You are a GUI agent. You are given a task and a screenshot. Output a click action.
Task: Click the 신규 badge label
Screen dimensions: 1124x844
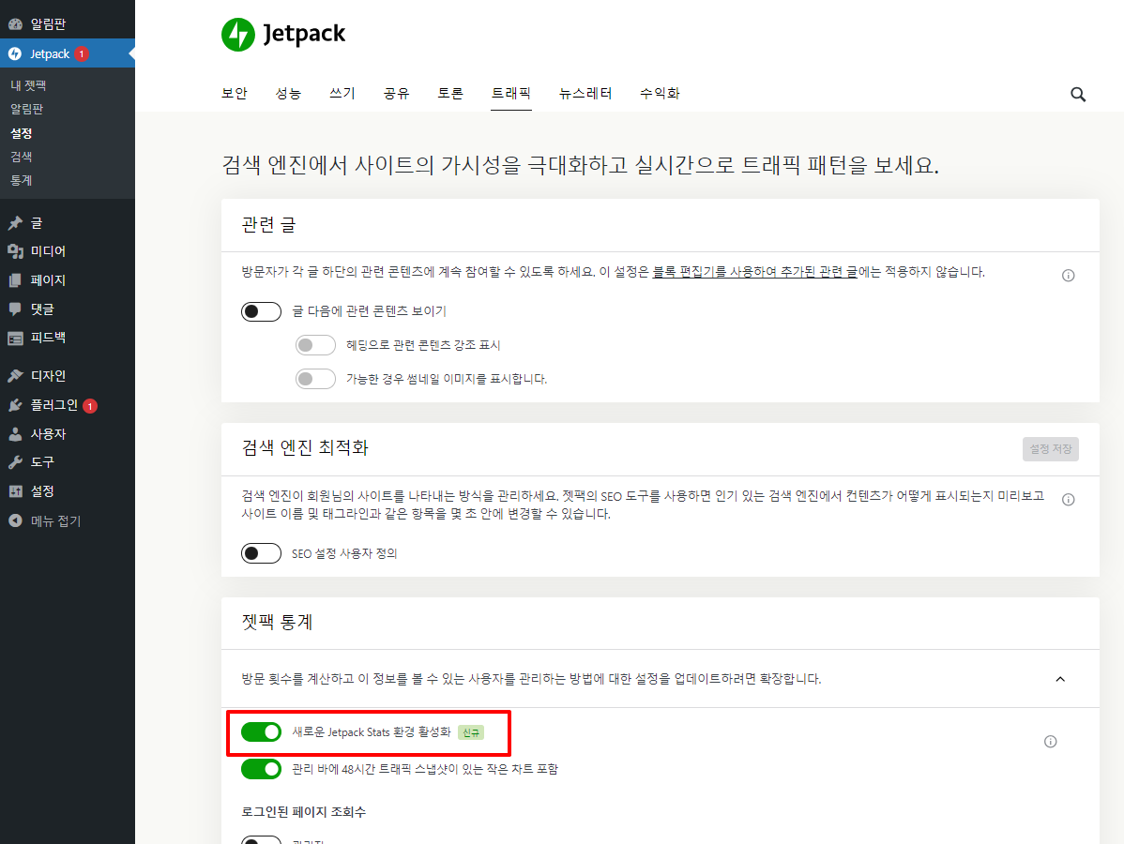tap(471, 732)
